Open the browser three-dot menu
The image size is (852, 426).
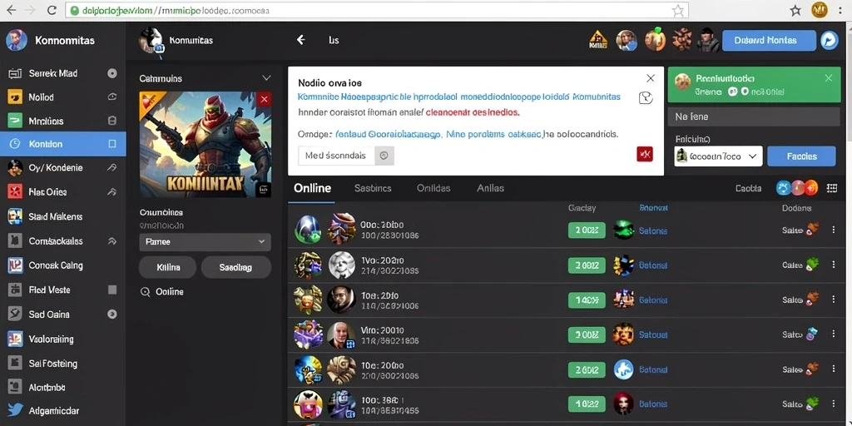click(840, 10)
